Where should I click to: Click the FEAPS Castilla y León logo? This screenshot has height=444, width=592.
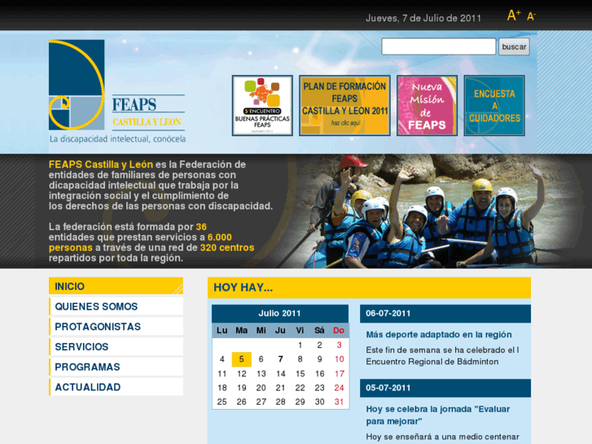[117, 91]
